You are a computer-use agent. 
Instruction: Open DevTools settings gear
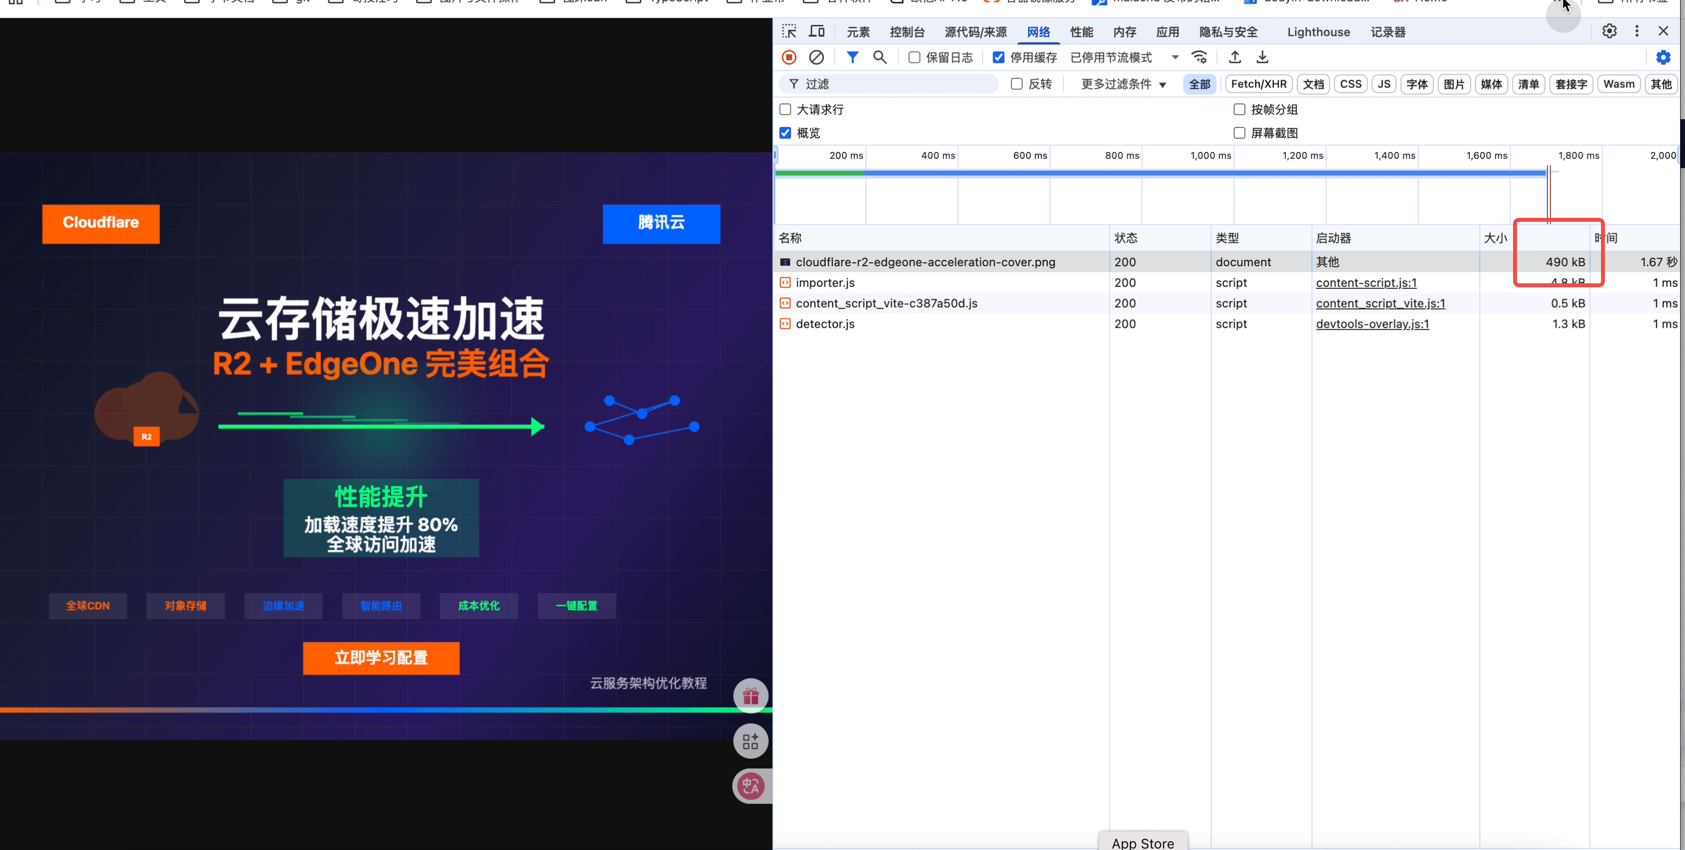click(x=1609, y=31)
